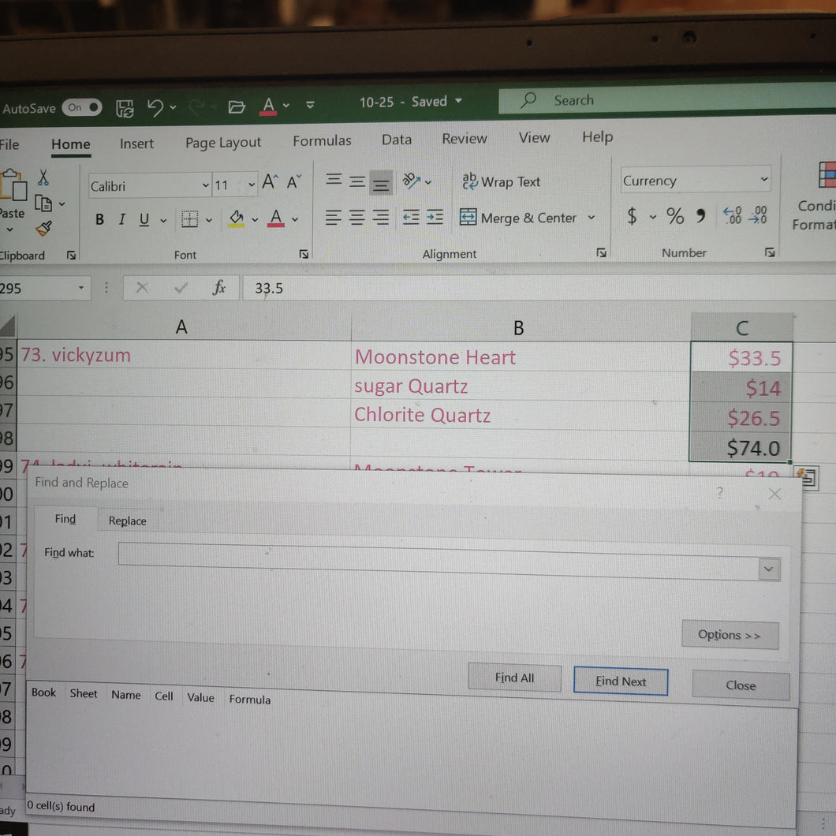Open the Data ribbon tab

[397, 140]
